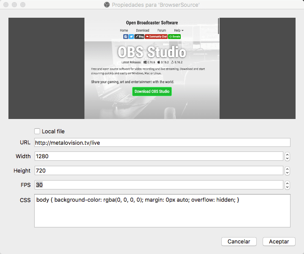The image size is (304, 254).
Task: Click the FPS value field
Action: 159,185
